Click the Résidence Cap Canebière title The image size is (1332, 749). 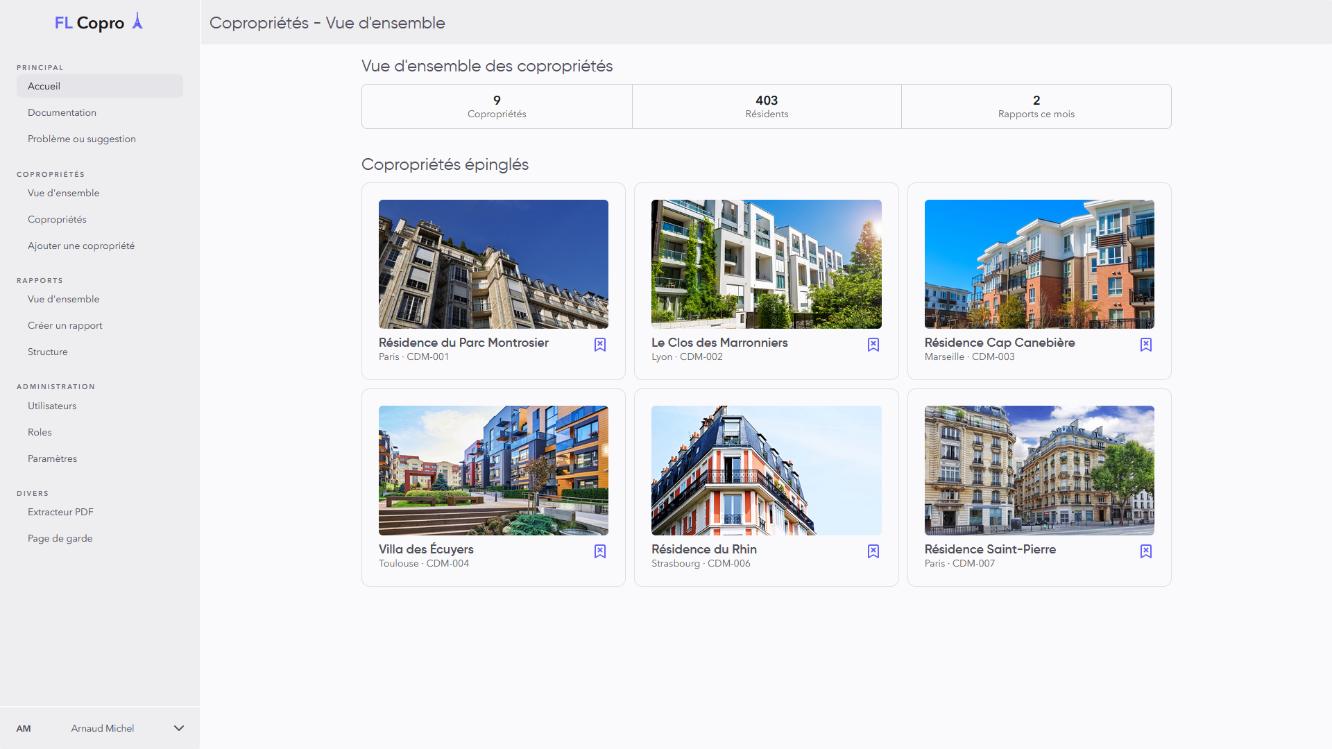click(1000, 343)
